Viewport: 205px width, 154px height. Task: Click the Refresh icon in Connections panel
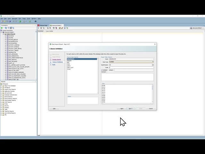6,28
